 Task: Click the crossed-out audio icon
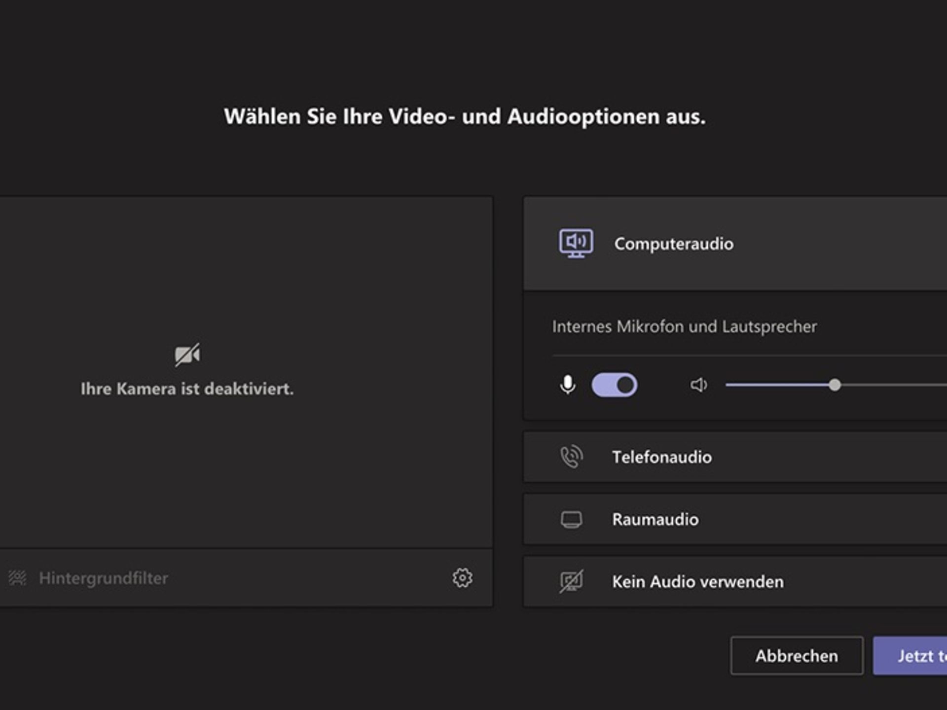[571, 581]
